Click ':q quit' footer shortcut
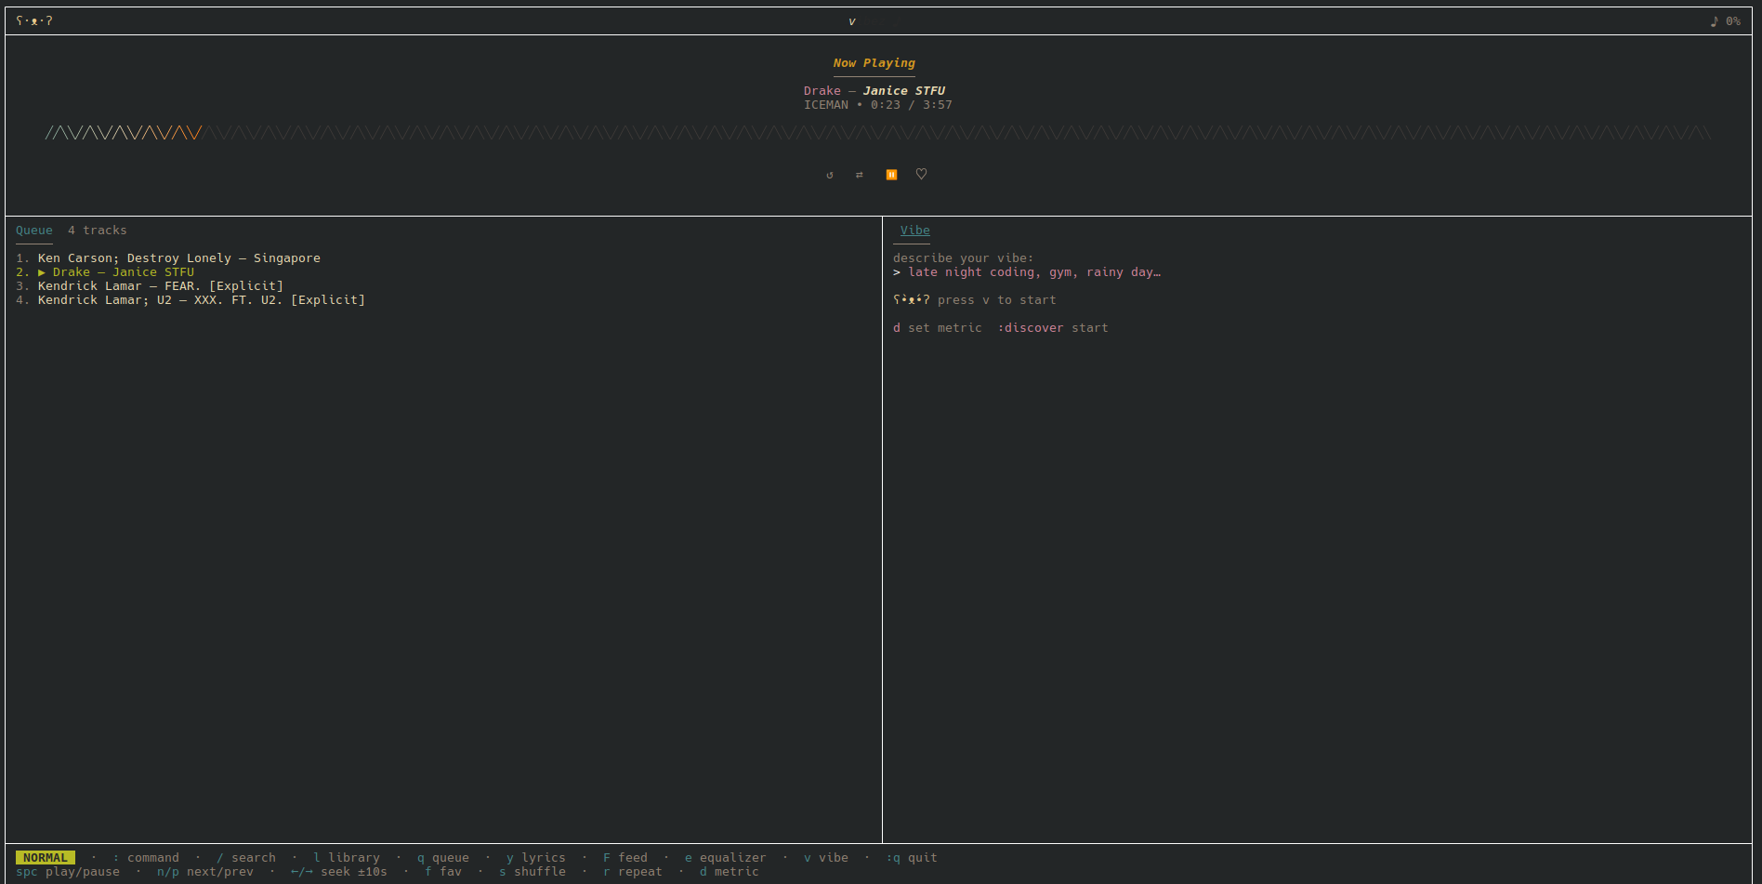 [x=912, y=858]
